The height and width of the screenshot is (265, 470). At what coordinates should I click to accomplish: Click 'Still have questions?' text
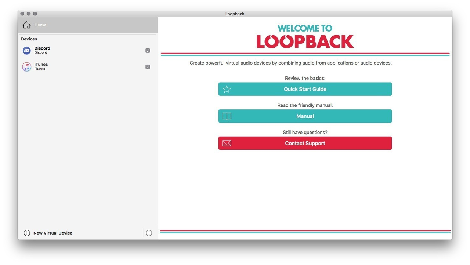pos(305,132)
